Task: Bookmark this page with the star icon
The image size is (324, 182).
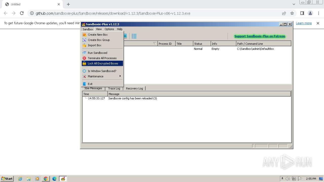Action: click(292, 13)
